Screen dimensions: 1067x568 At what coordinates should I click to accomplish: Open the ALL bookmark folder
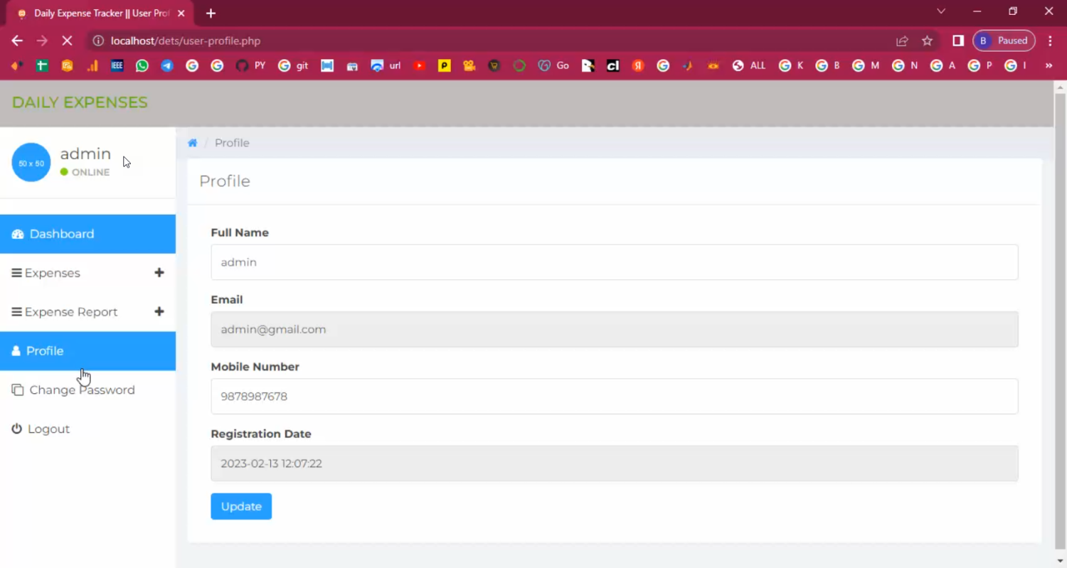point(749,65)
